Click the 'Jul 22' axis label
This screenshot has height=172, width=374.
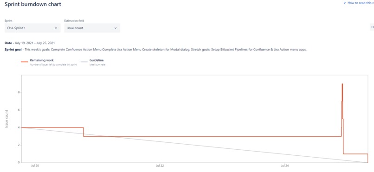(160, 166)
